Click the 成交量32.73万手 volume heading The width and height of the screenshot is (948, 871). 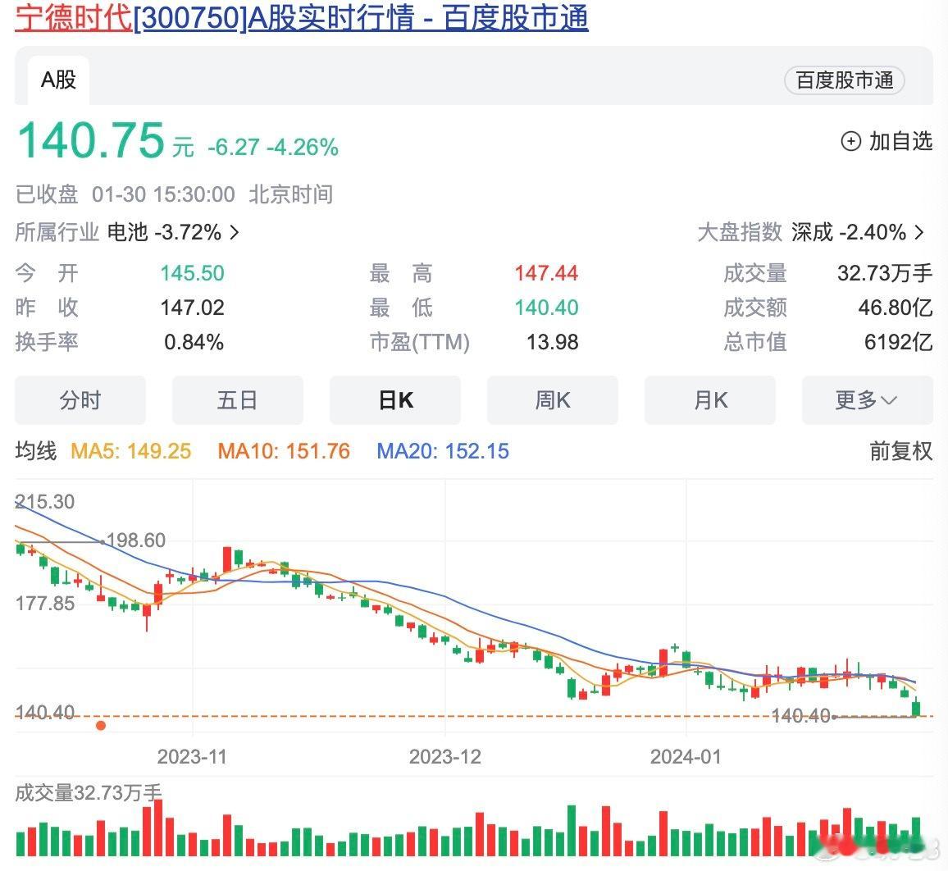[x=89, y=792]
